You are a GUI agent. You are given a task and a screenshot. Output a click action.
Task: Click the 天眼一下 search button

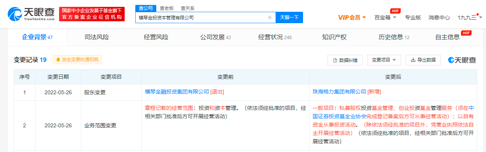(x=289, y=17)
